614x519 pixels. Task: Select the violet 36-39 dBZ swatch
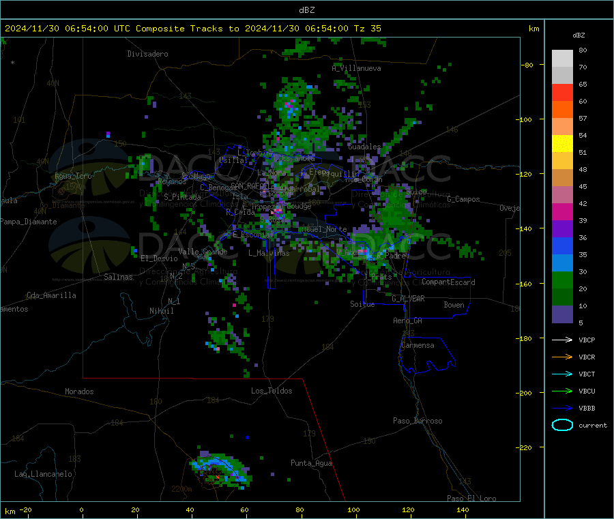pyautogui.click(x=562, y=229)
